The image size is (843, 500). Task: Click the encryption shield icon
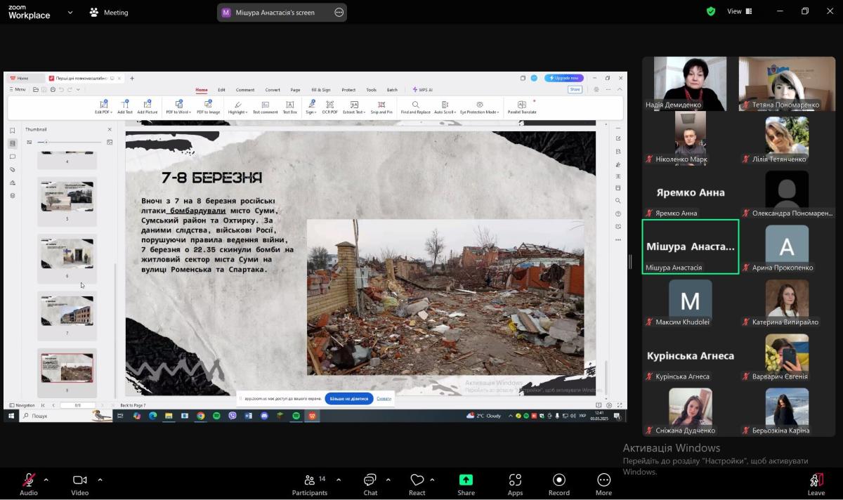pyautogui.click(x=711, y=11)
